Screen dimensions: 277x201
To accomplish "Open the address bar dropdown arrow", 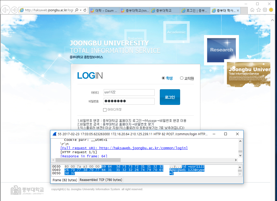I will [81, 10].
